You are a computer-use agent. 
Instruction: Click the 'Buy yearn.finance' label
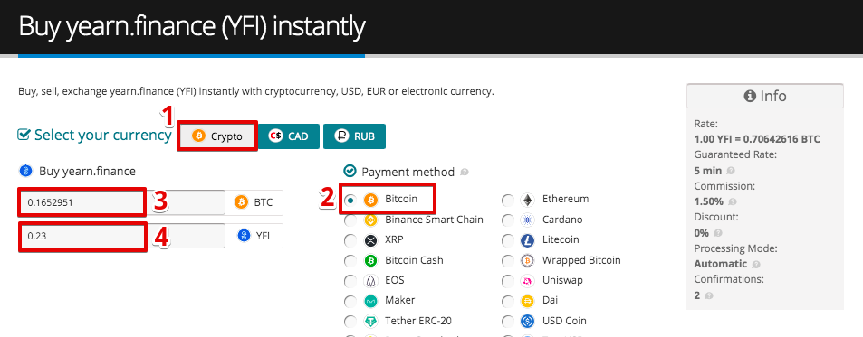pyautogui.click(x=87, y=172)
